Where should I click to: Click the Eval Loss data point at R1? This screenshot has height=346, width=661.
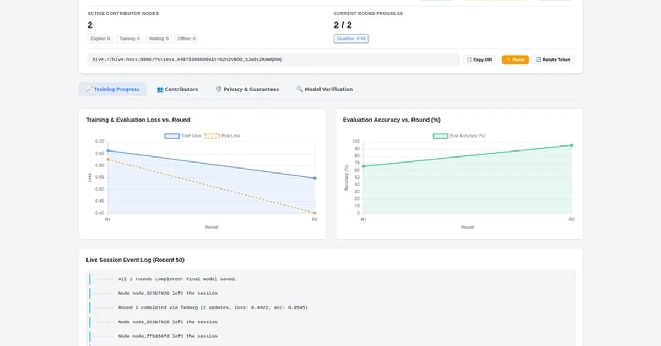tap(108, 159)
